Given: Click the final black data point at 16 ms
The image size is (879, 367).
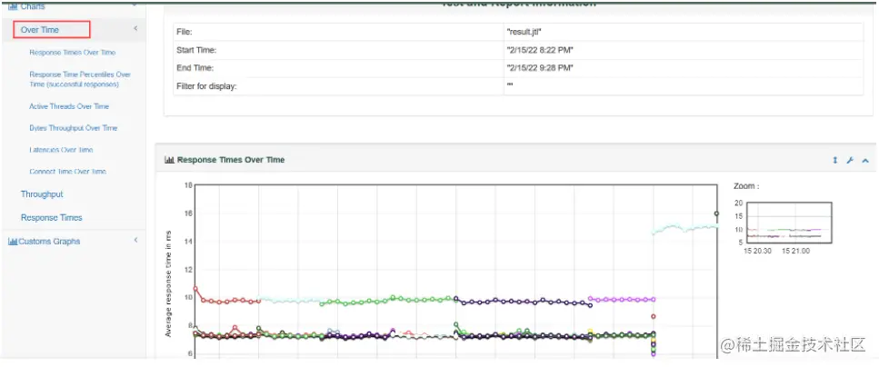Looking at the screenshot, I should (x=716, y=213).
